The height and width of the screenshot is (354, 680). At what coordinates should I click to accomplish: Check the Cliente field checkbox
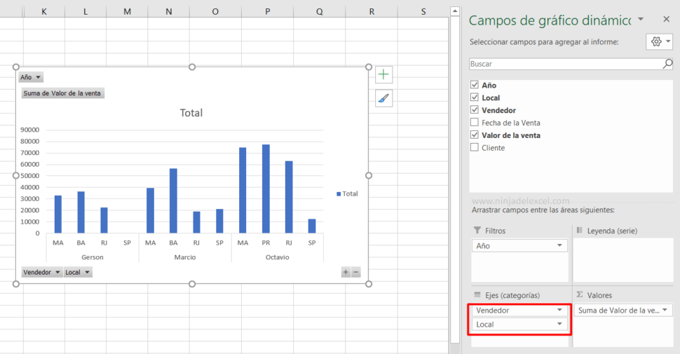coord(475,148)
